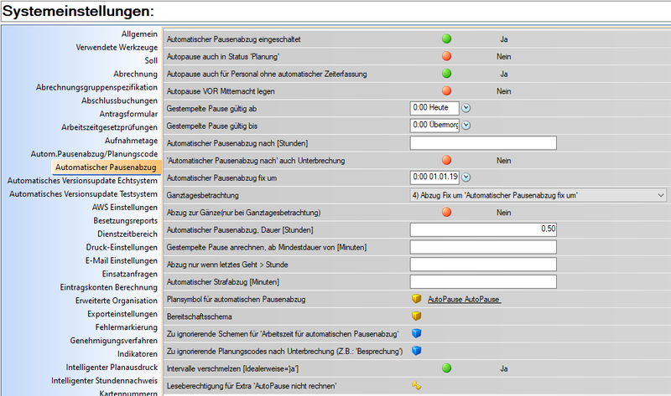Click the yellow cube icon for Plansymbol
Image resolution: width=671 pixels, height=396 pixels.
(415, 298)
